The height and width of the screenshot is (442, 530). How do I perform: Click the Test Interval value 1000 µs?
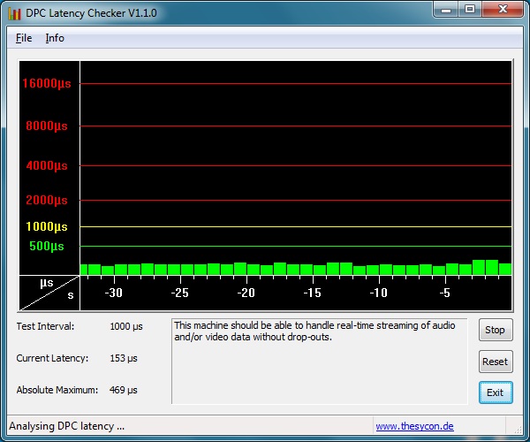pyautogui.click(x=126, y=327)
